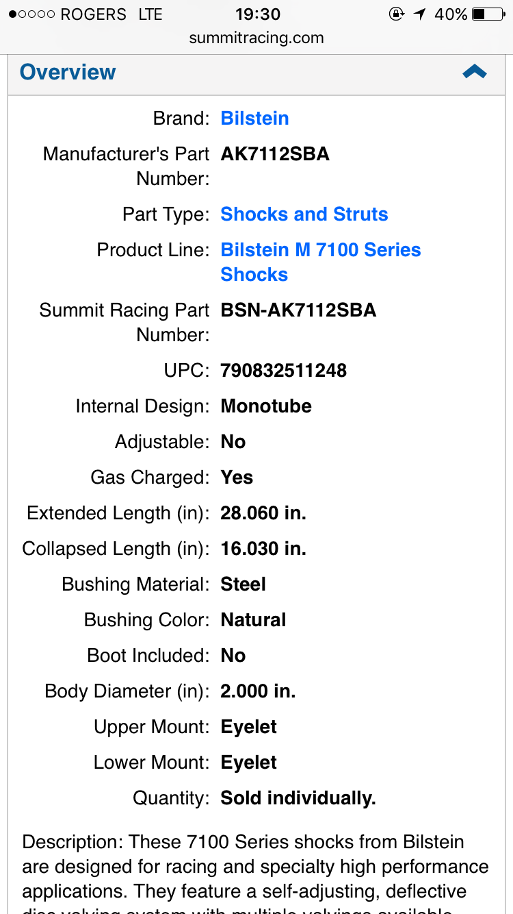Image resolution: width=513 pixels, height=914 pixels.
Task: Tap the battery icon in status bar
Action: tap(488, 14)
